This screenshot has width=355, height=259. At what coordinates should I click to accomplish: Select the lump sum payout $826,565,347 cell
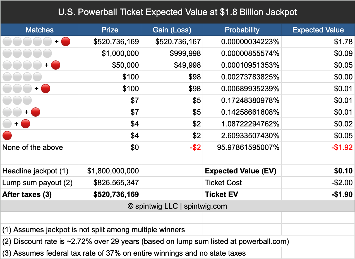pos(116,183)
